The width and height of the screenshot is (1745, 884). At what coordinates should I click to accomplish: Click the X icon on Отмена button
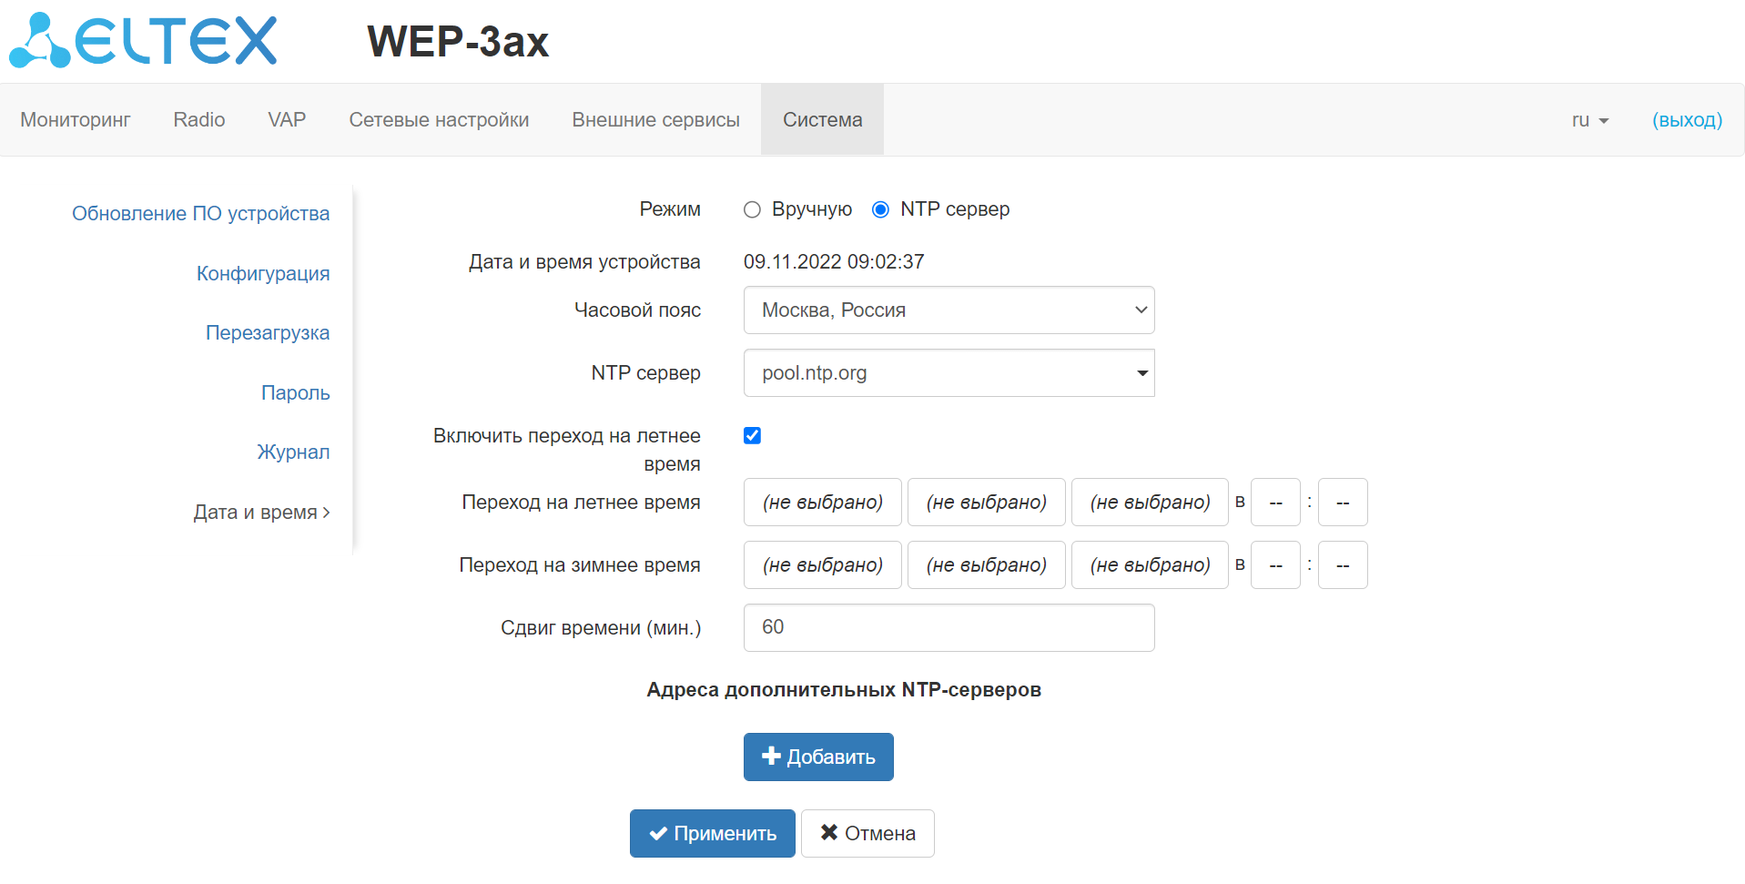(x=828, y=833)
